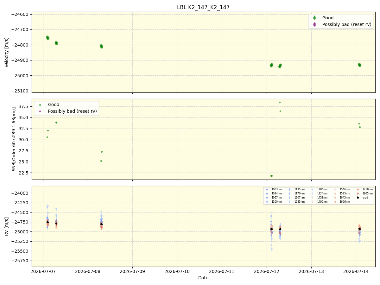The image size is (380, 285).
Task: Click the lowest SNR data point near 22
Action: click(271, 176)
